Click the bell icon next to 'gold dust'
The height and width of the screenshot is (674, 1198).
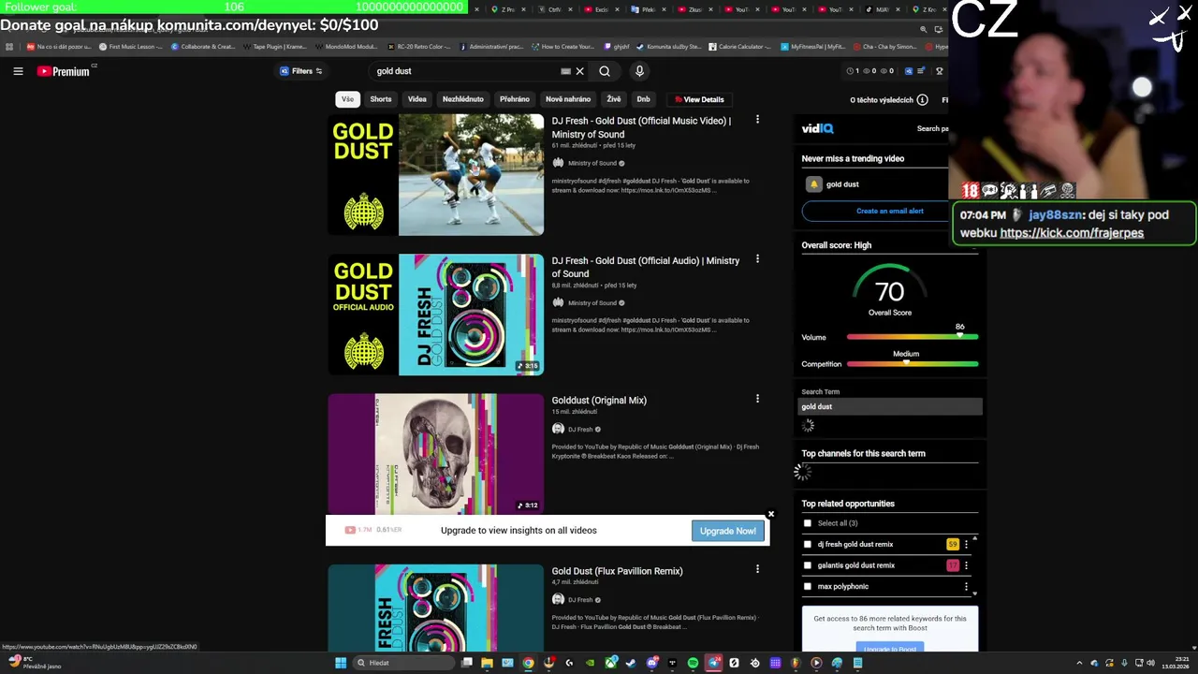pyautogui.click(x=814, y=184)
